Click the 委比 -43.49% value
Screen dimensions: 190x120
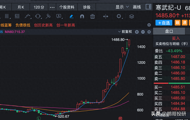174,51
